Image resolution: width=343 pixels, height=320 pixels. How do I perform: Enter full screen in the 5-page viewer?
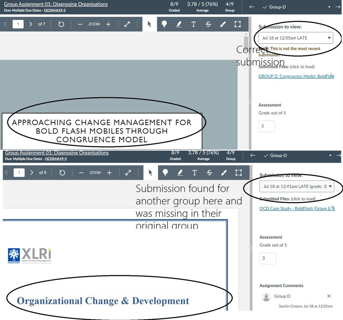coord(128,173)
